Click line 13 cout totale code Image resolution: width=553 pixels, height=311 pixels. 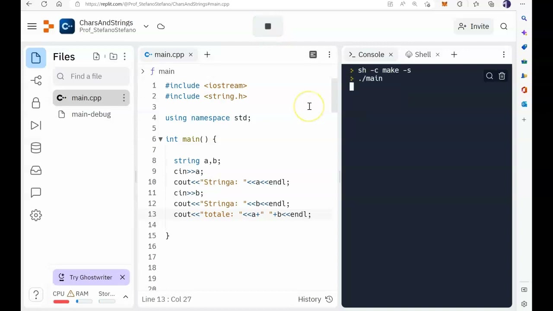242,215
